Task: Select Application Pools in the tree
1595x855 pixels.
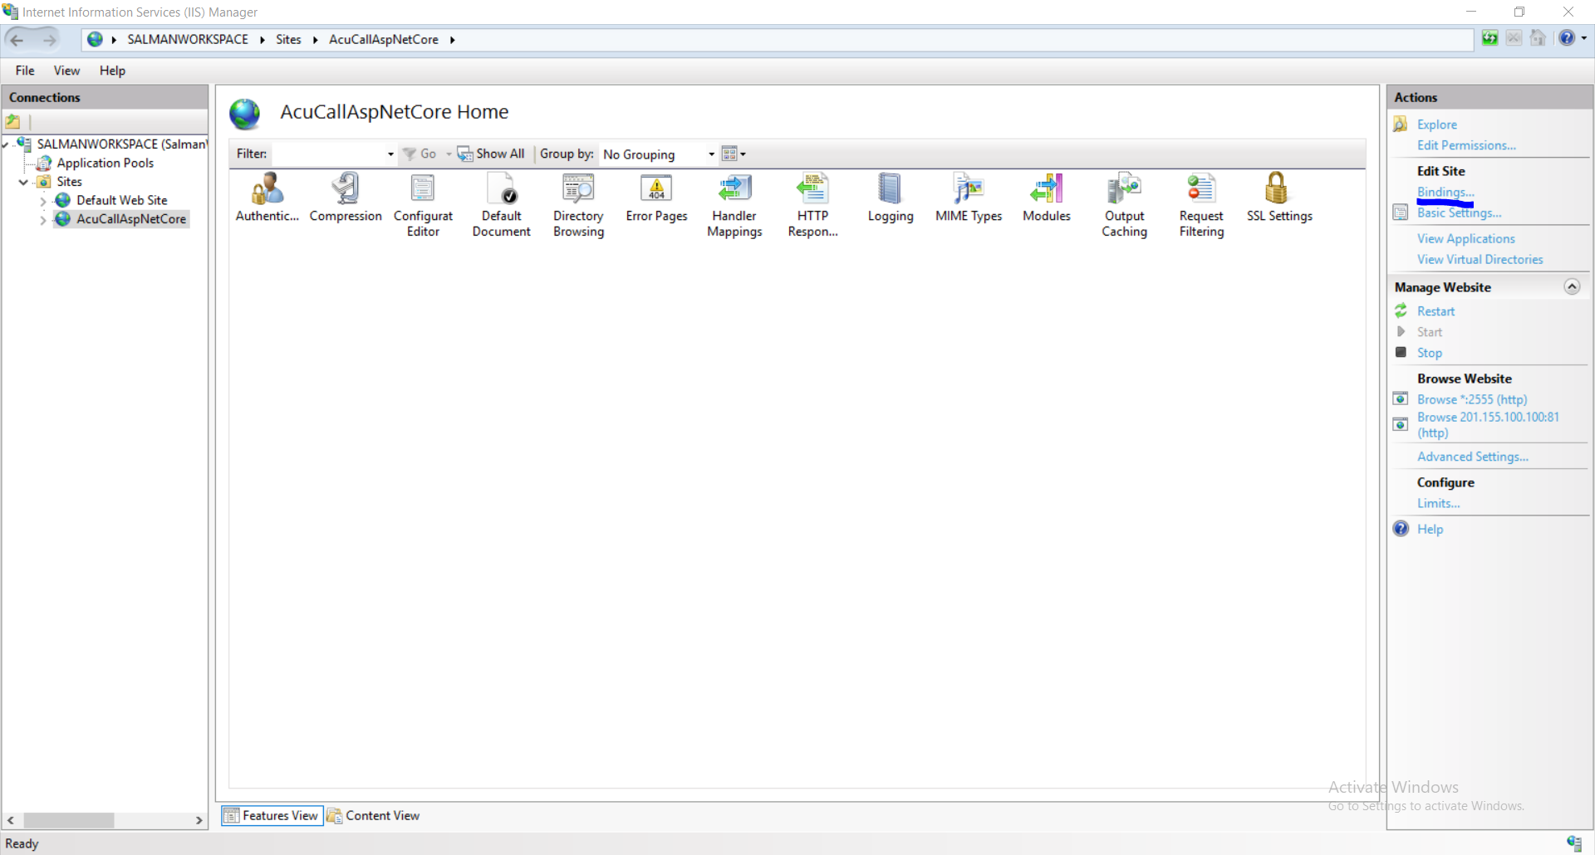Action: [105, 163]
